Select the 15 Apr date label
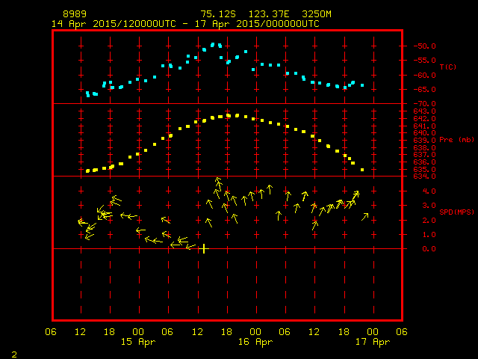Viewport: 478px width, 359px height. 138,342
